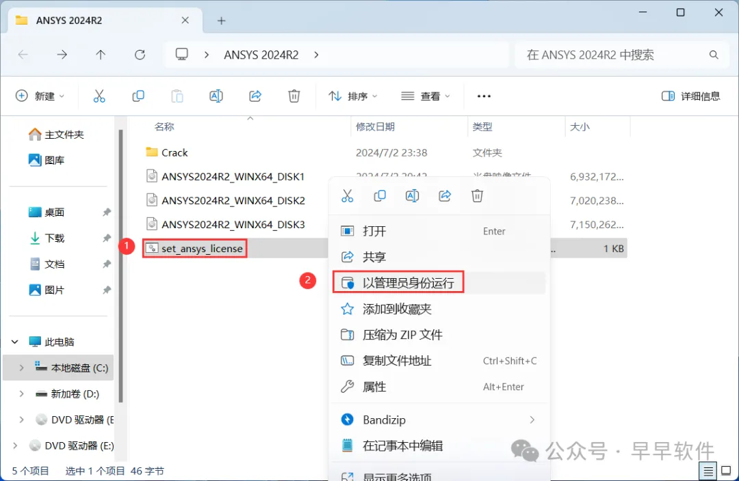Open 主文件夹 in the sidebar
Image resolution: width=739 pixels, height=481 pixels.
[56, 135]
